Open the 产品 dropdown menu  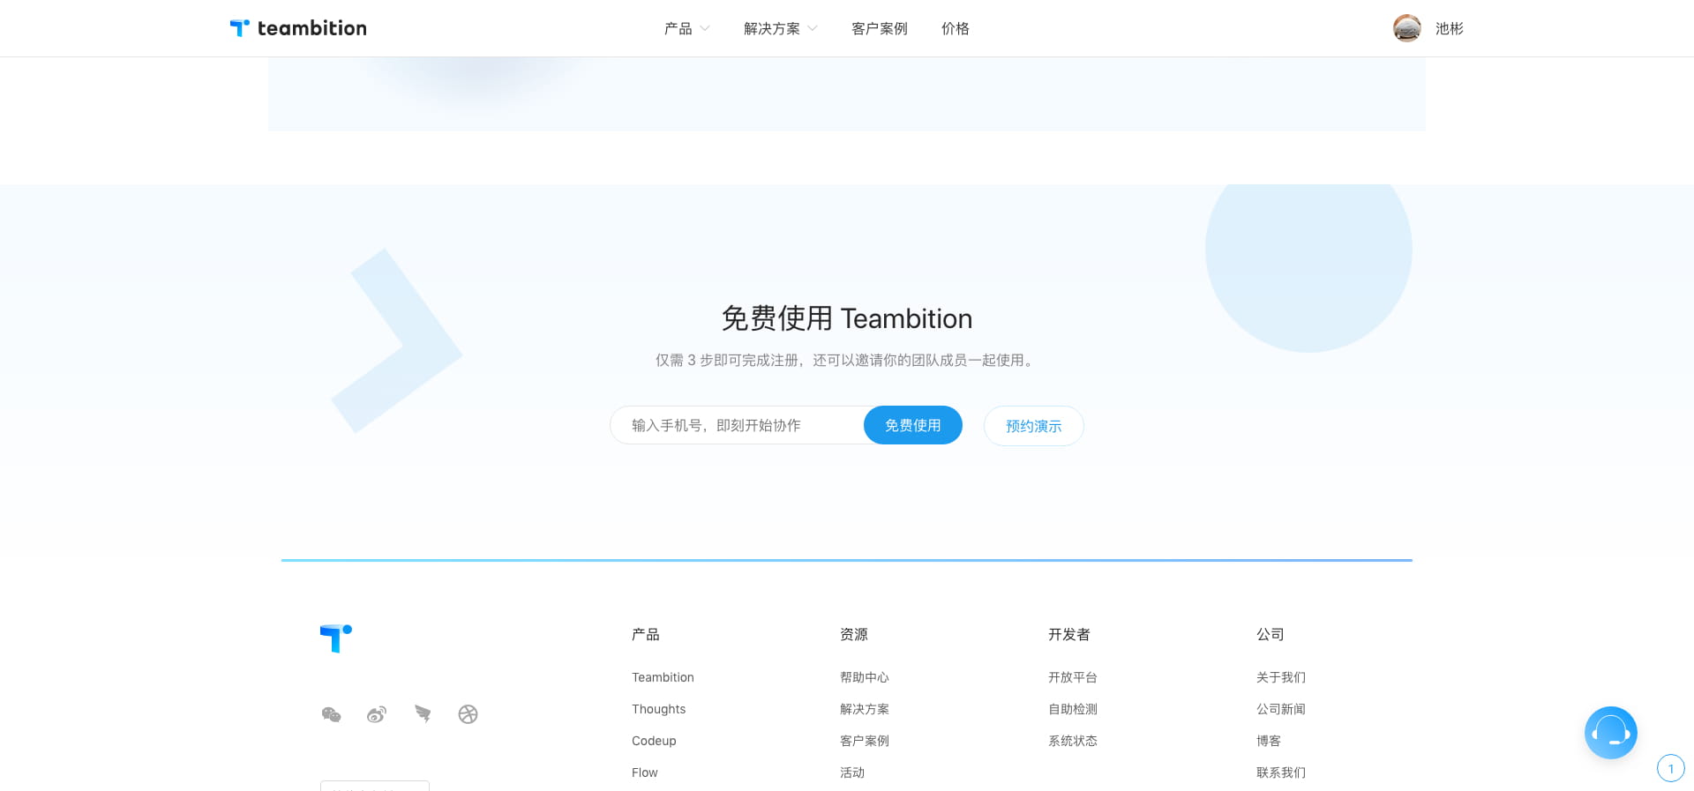tap(686, 28)
